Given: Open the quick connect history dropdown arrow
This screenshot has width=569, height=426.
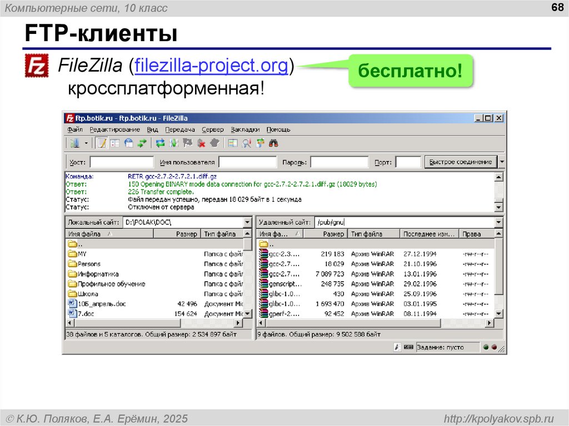Looking at the screenshot, I should 502,162.
